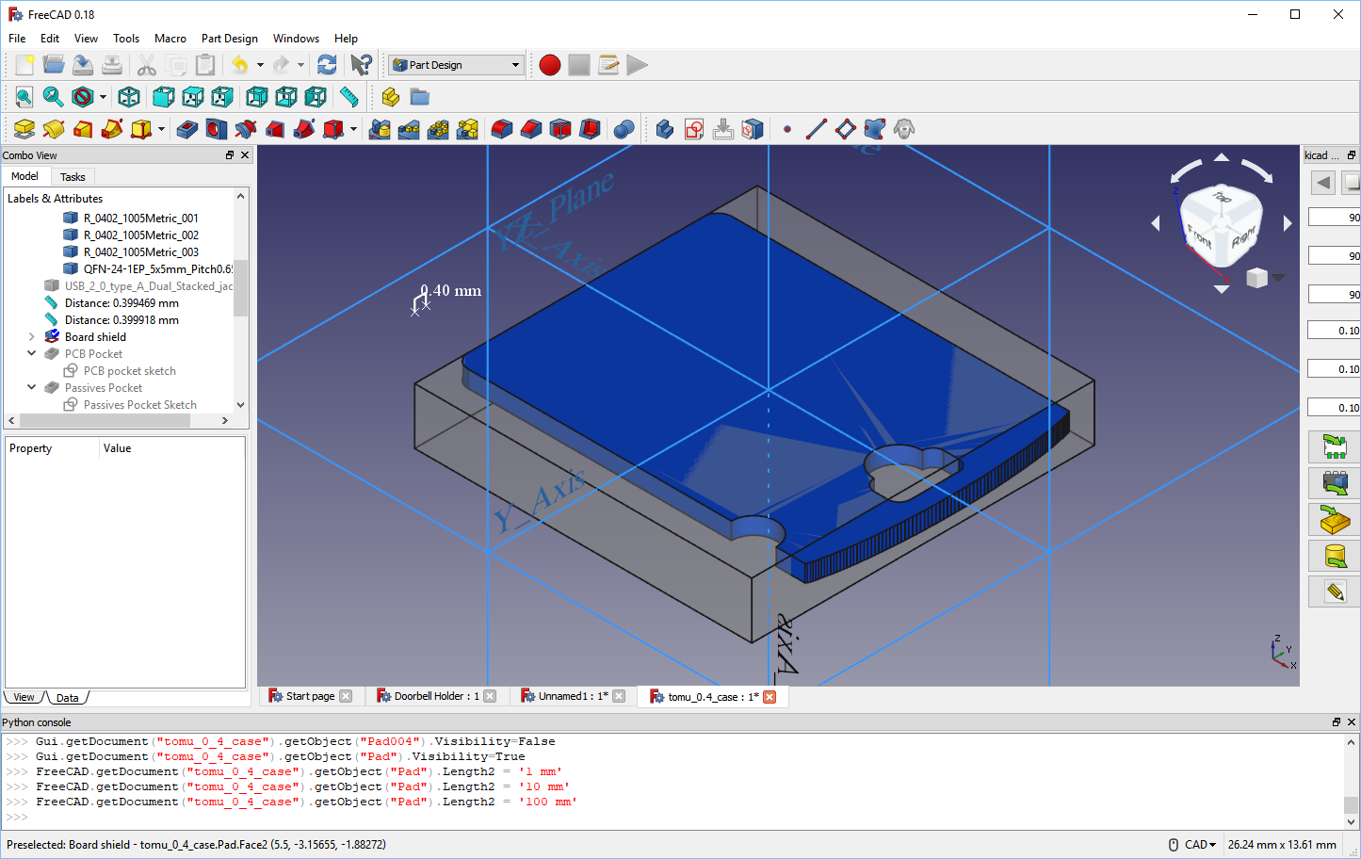This screenshot has width=1361, height=859.
Task: Click the Pad tool icon
Action: point(24,129)
